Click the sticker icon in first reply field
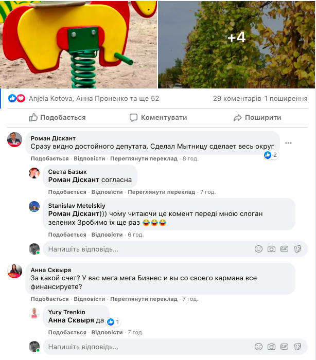This screenshot has width=316, height=360. (297, 249)
